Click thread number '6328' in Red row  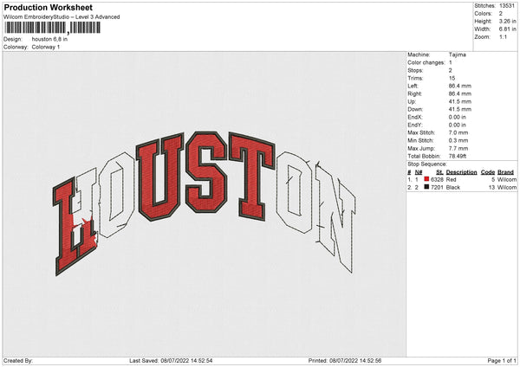coord(437,179)
